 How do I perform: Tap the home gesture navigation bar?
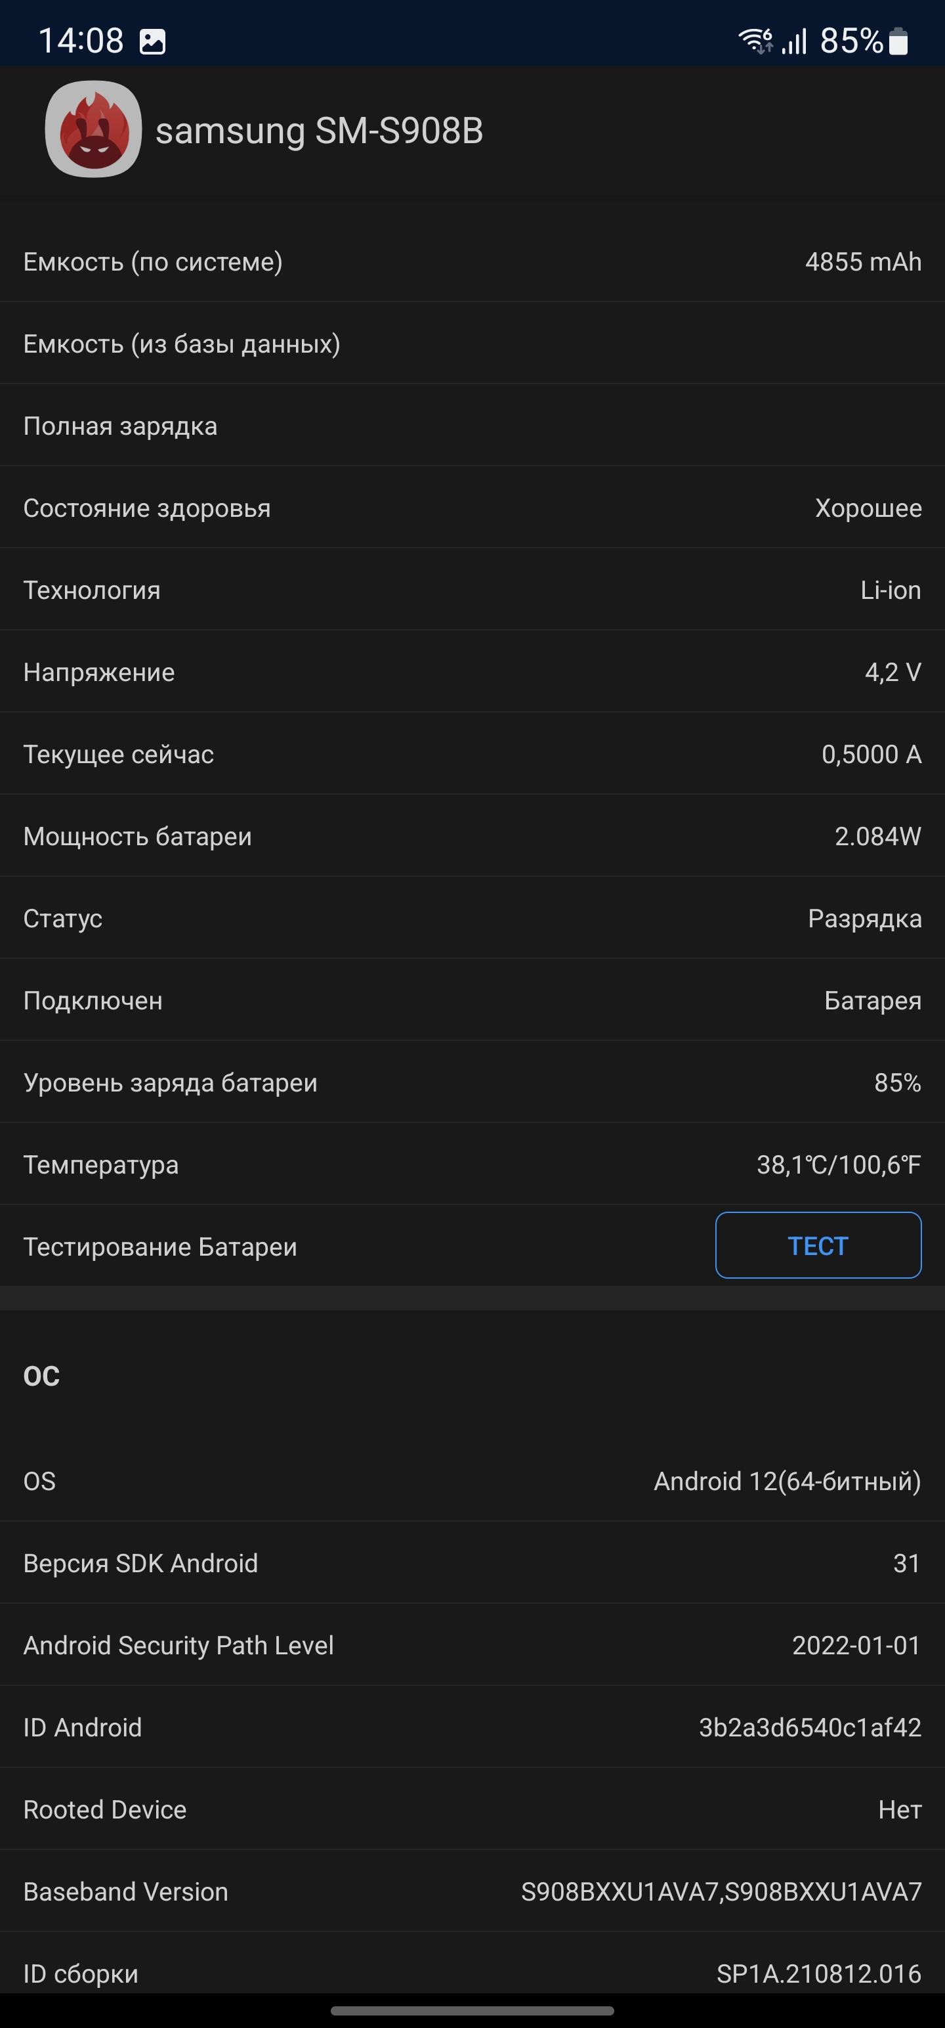click(x=472, y=2011)
